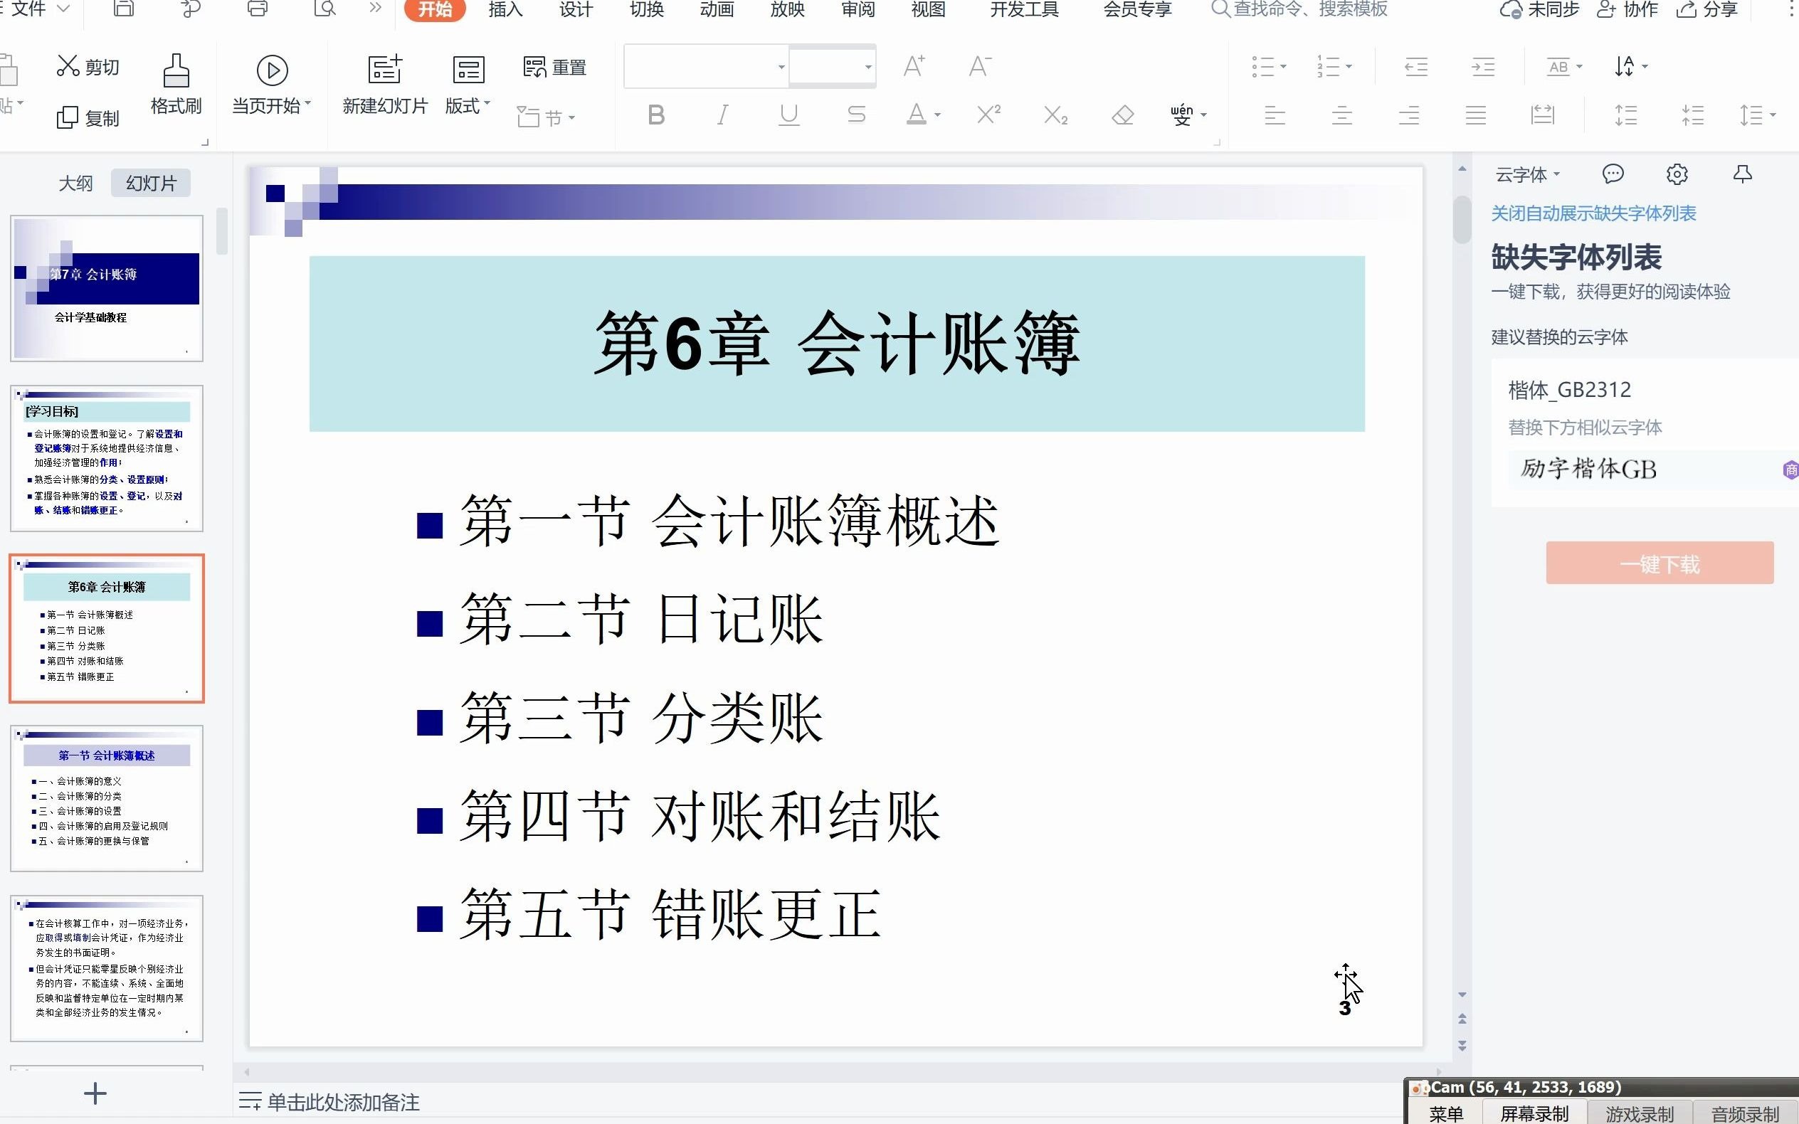Click the Reset (重置) icon
The width and height of the screenshot is (1799, 1124).
[x=534, y=68]
